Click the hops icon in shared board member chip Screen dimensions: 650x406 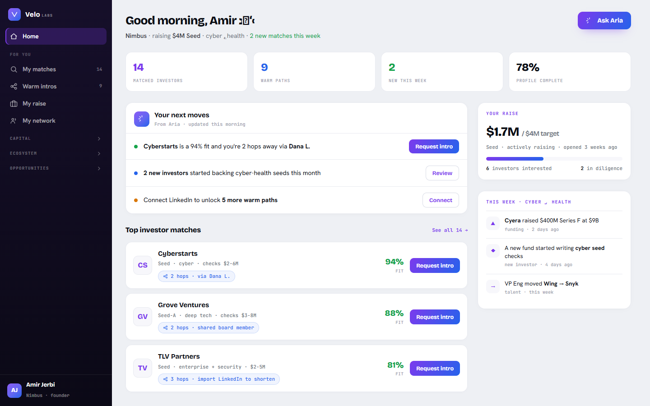point(166,328)
